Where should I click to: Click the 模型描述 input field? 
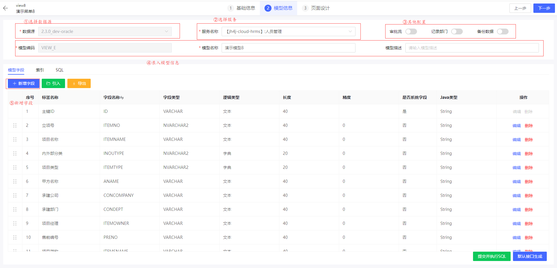click(x=472, y=48)
